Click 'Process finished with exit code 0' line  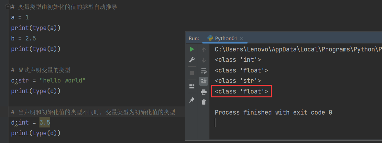point(273,112)
